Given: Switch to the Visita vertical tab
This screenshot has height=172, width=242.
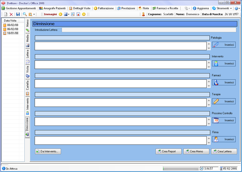Looking at the screenshot, I should (28, 72).
